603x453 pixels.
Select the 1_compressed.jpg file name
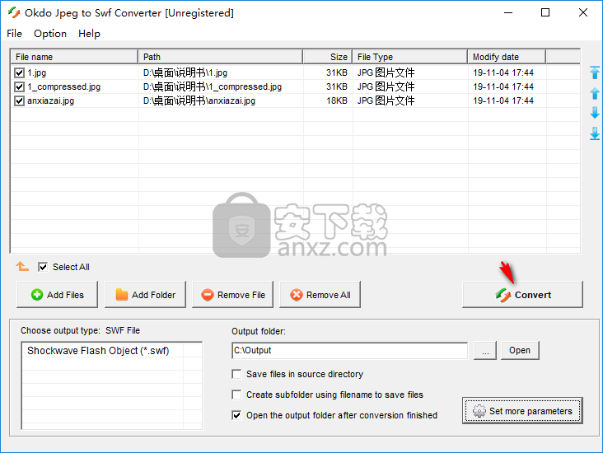click(63, 87)
